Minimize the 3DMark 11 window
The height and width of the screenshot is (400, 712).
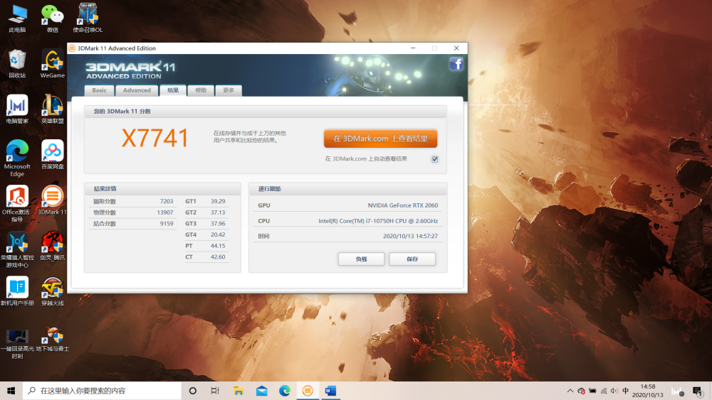tap(413, 48)
